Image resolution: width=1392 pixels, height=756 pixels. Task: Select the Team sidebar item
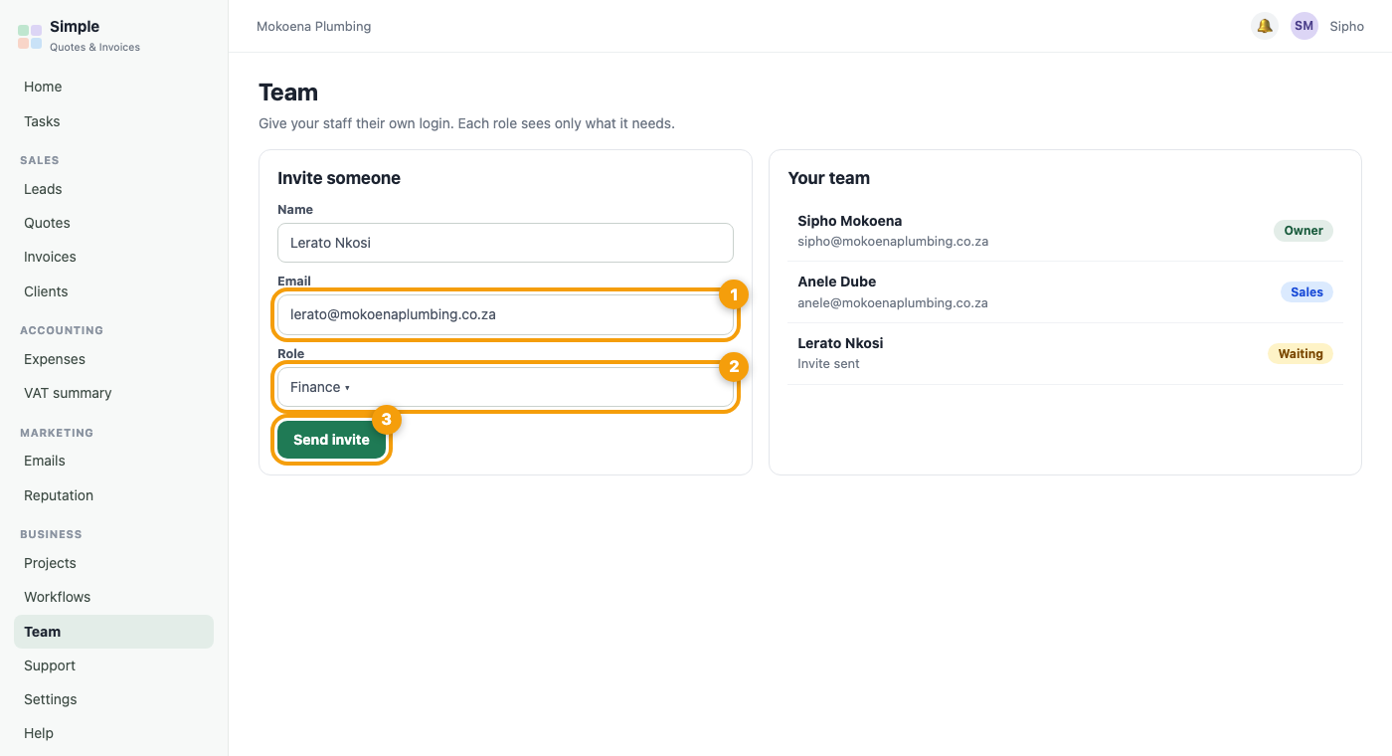(x=113, y=632)
